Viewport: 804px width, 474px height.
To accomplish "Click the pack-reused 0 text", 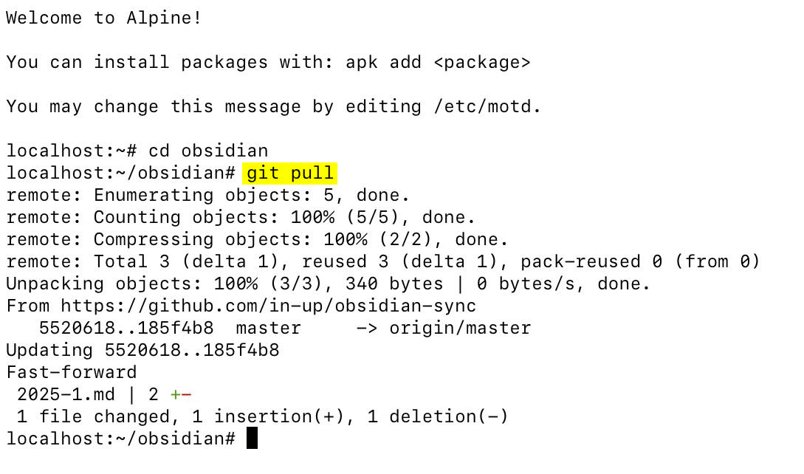I will (x=591, y=261).
